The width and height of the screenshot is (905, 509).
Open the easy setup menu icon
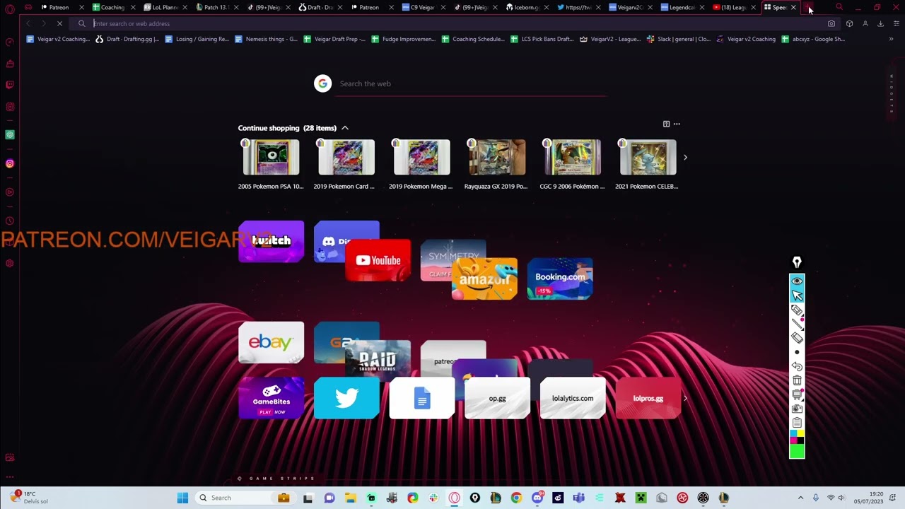click(x=896, y=23)
